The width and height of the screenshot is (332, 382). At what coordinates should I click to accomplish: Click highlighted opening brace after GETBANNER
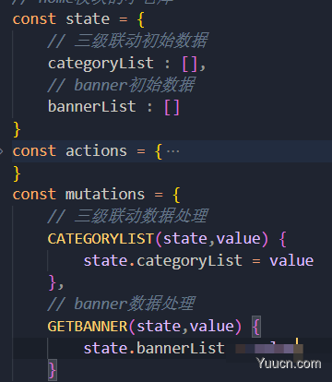(256, 327)
